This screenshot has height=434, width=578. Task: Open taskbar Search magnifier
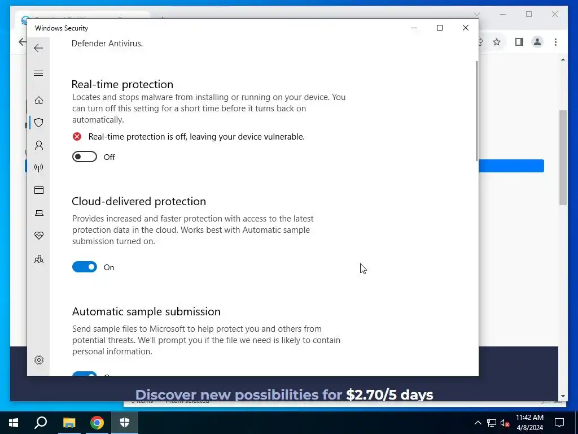[x=41, y=423]
